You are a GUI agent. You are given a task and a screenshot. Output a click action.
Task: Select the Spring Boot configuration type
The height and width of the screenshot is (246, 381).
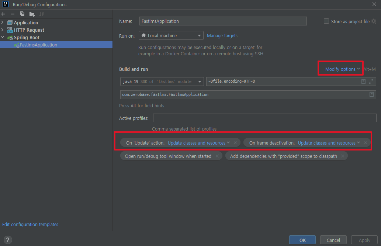pos(27,38)
